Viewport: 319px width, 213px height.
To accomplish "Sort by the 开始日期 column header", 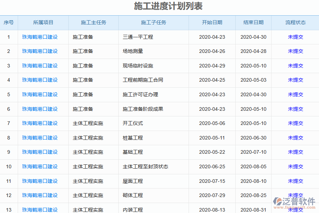I will [x=212, y=22].
